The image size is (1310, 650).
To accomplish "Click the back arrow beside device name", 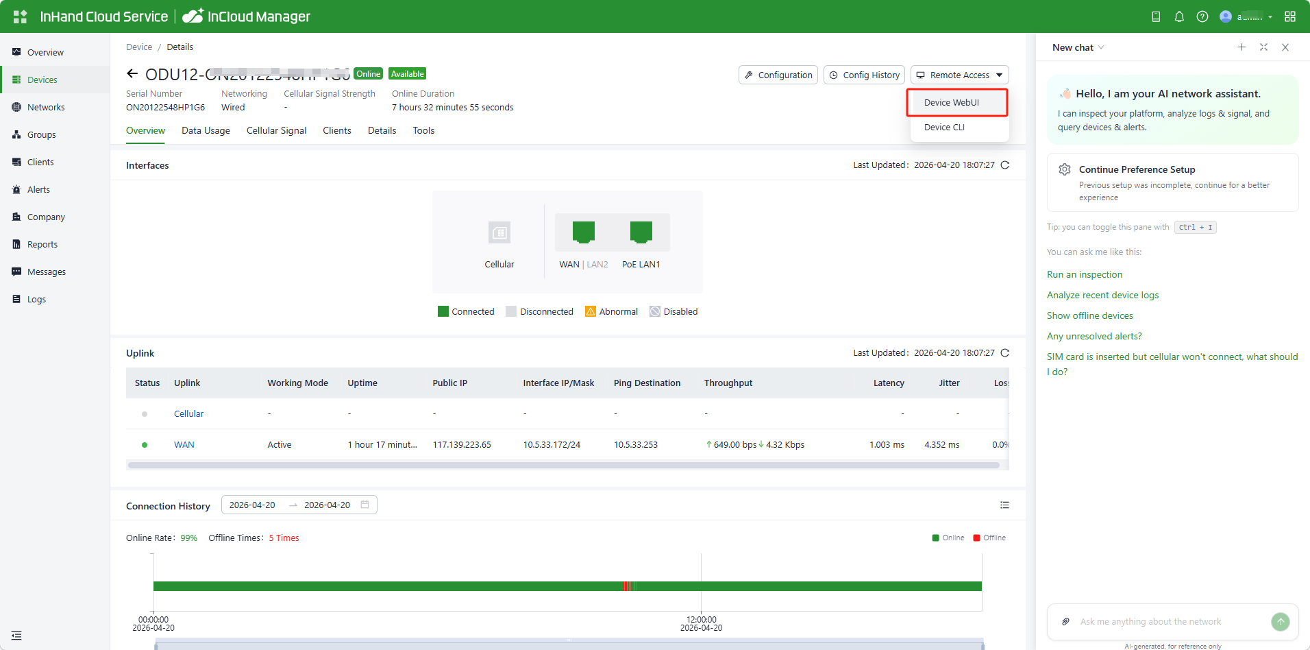I will [x=132, y=74].
